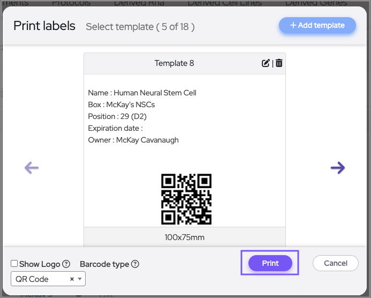
Task: Enable the Show Logo checkbox
Action: [14, 264]
